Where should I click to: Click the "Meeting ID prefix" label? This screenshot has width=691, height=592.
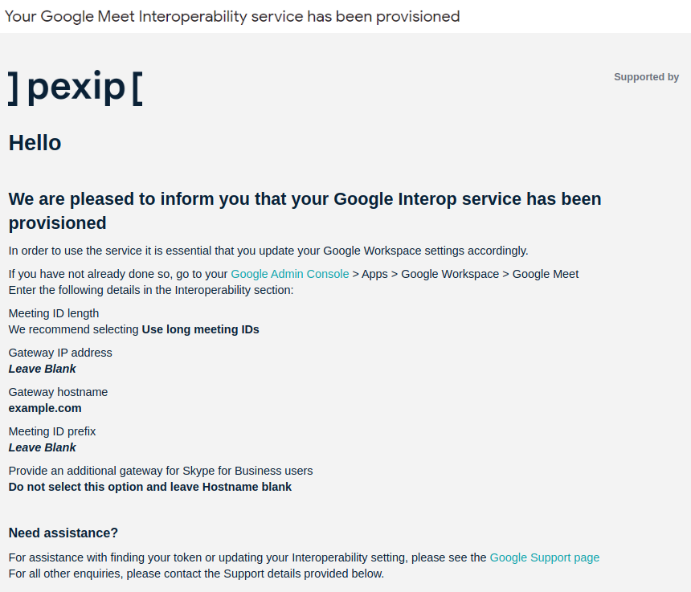pos(52,431)
